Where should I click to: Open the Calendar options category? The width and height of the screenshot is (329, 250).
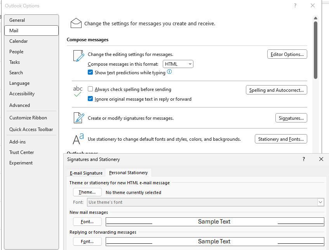(x=31, y=41)
